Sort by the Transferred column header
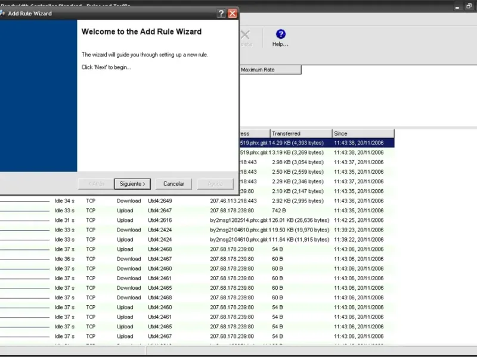The image size is (477, 357). (301, 133)
